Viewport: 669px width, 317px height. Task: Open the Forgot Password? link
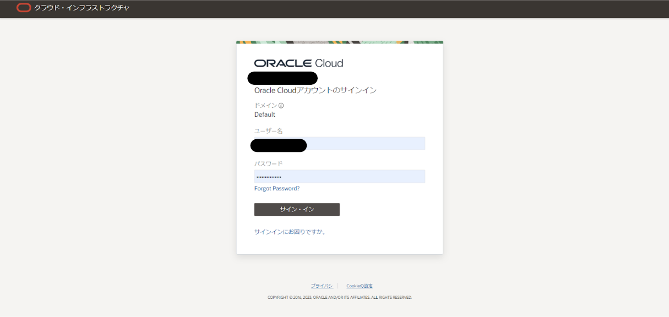(277, 188)
